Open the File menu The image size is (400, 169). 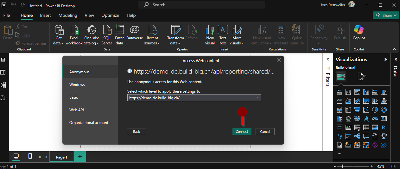click(x=7, y=15)
